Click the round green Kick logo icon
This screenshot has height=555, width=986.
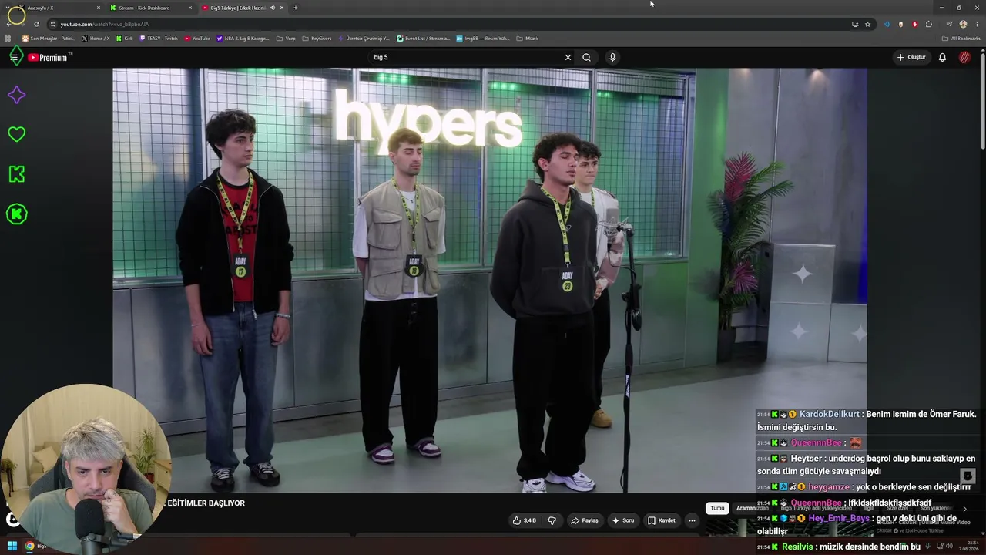[16, 214]
